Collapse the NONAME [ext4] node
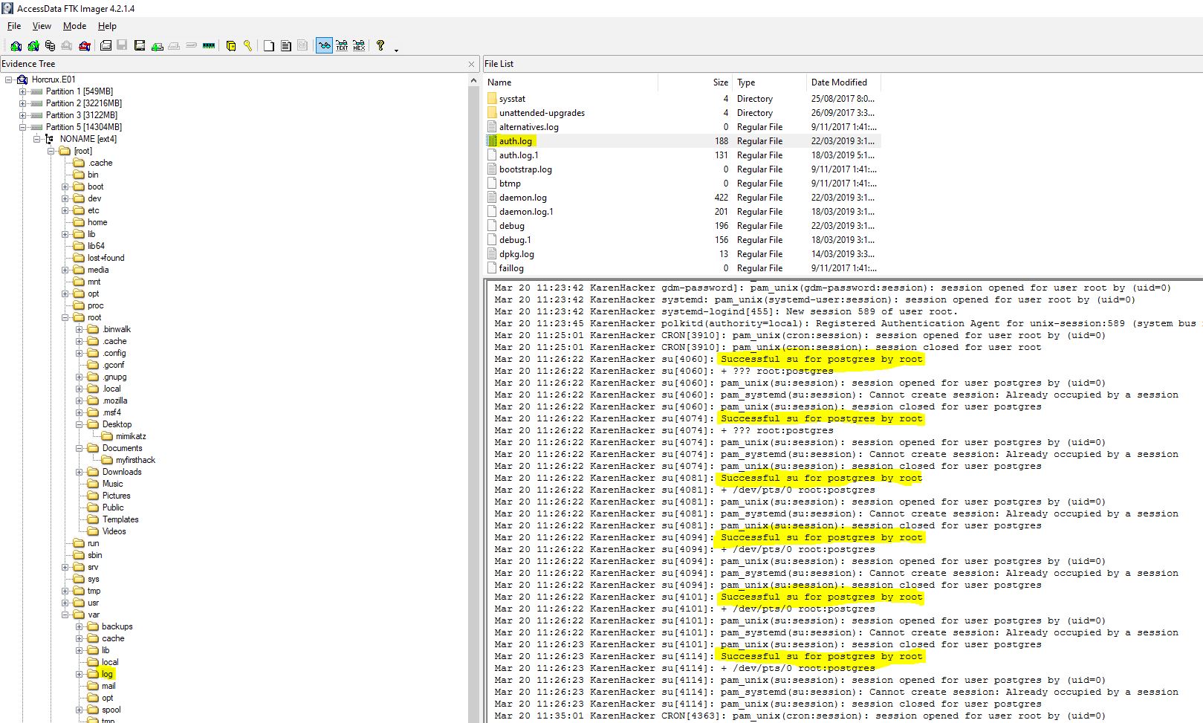This screenshot has height=723, width=1203. pyautogui.click(x=37, y=139)
